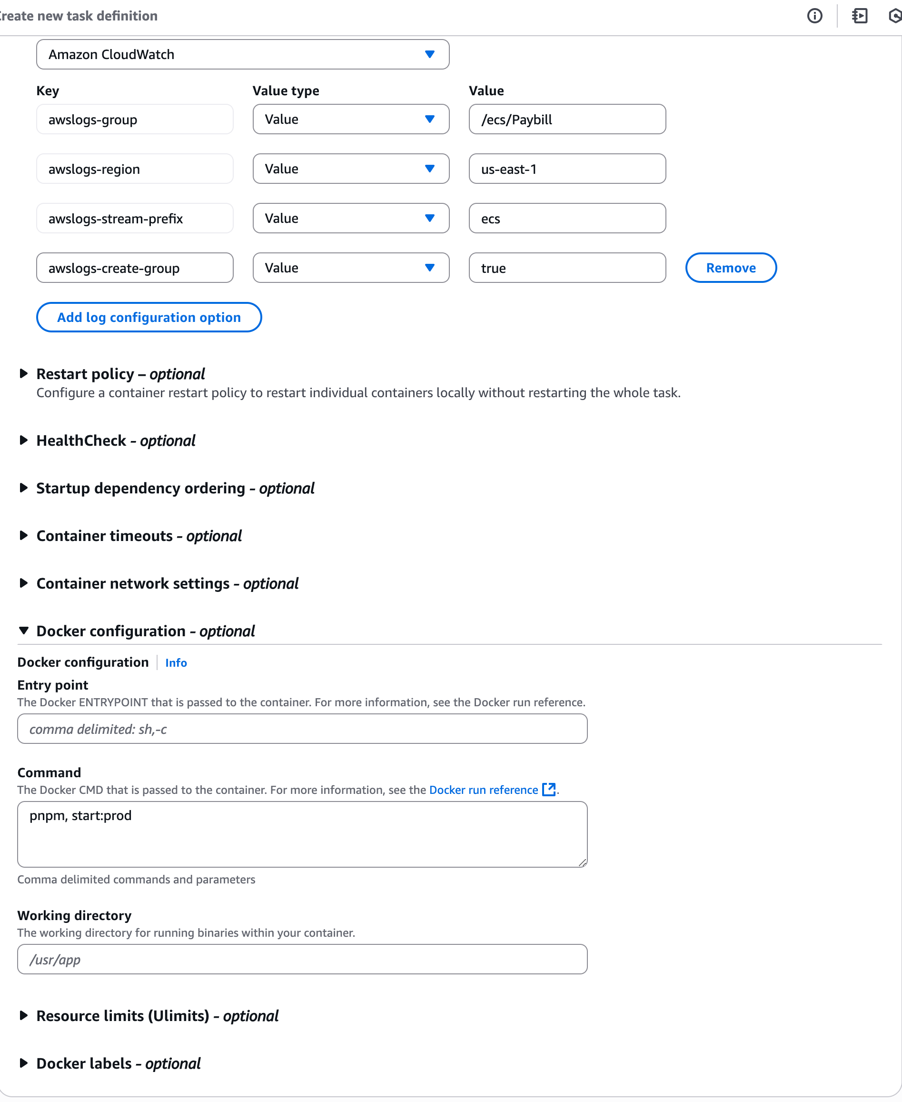Click the Working directory input field

302,960
